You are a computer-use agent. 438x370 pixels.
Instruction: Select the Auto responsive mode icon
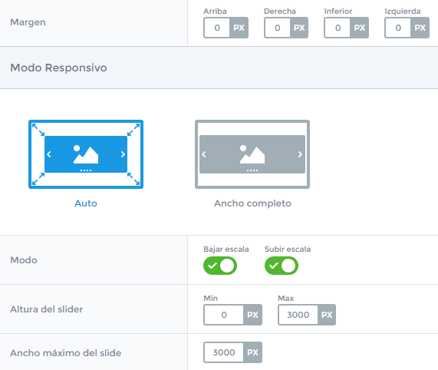[86, 154]
